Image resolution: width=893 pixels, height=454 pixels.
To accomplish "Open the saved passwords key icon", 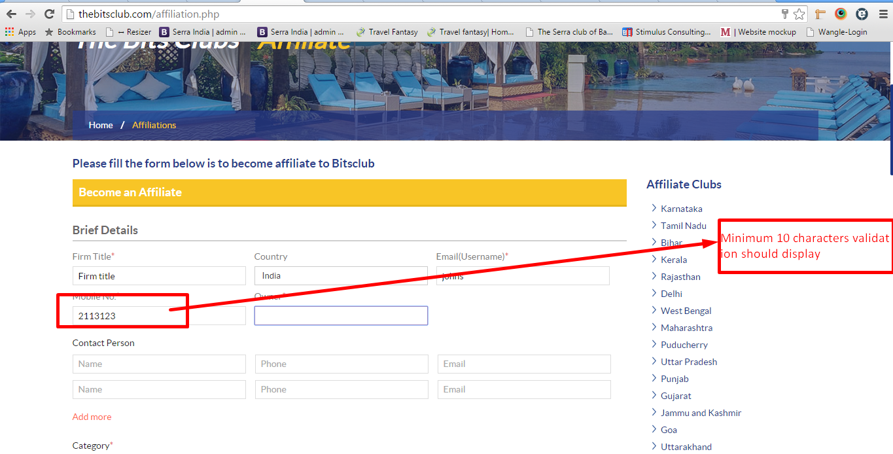I will click(784, 14).
